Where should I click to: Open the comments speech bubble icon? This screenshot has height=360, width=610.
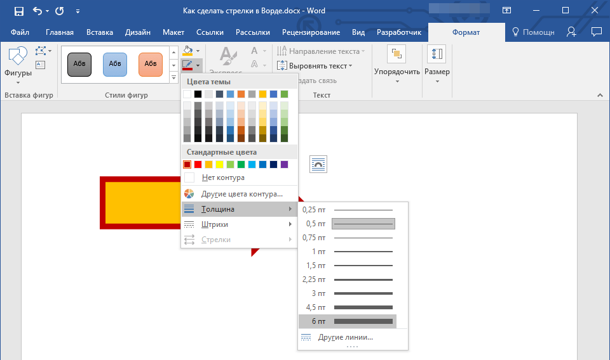(597, 32)
